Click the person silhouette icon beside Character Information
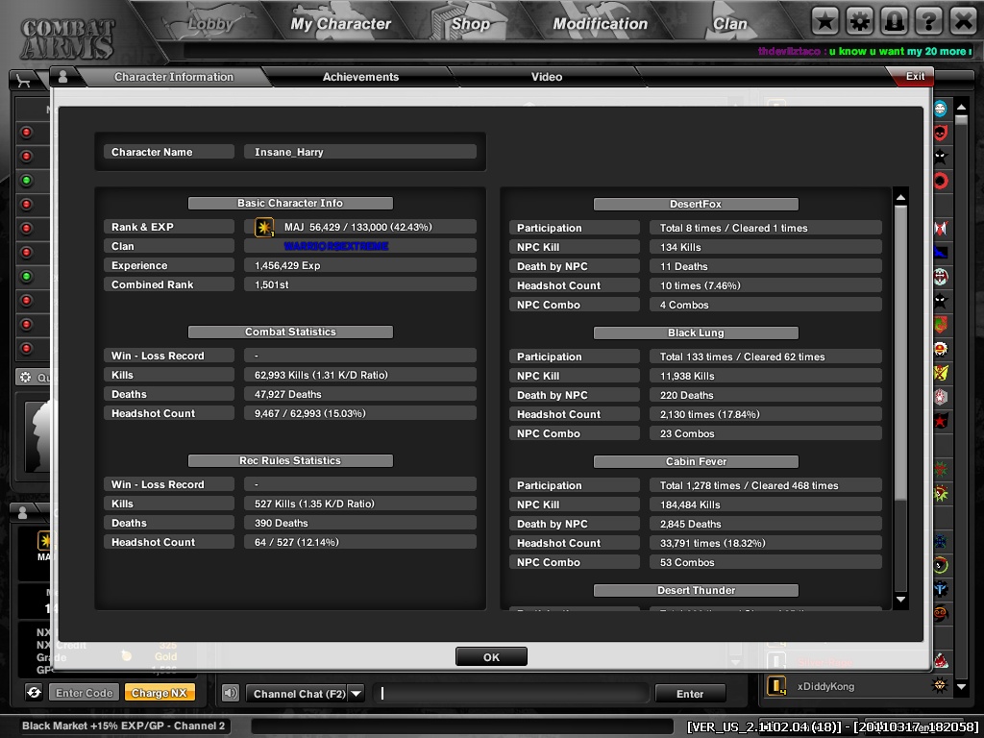Image resolution: width=984 pixels, height=738 pixels. point(62,77)
